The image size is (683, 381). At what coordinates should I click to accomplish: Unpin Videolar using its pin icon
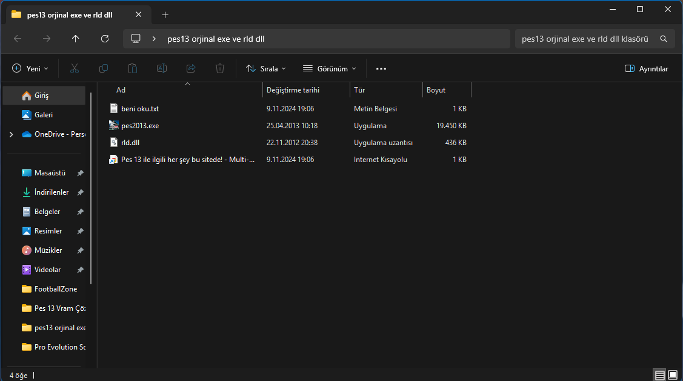tap(80, 270)
